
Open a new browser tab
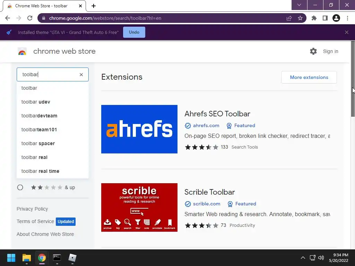[x=94, y=6]
